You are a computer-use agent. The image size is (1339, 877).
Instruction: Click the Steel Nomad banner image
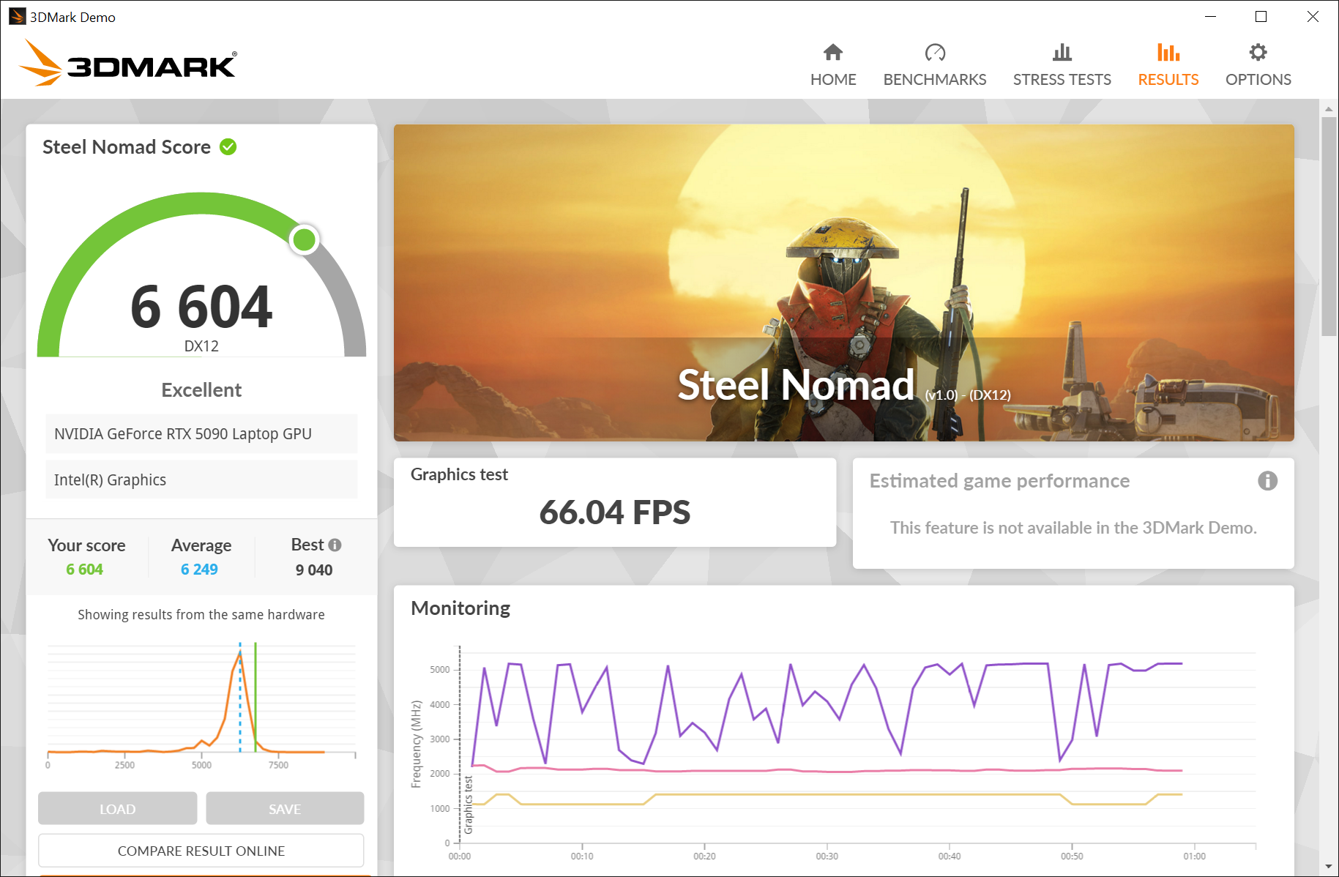843,283
